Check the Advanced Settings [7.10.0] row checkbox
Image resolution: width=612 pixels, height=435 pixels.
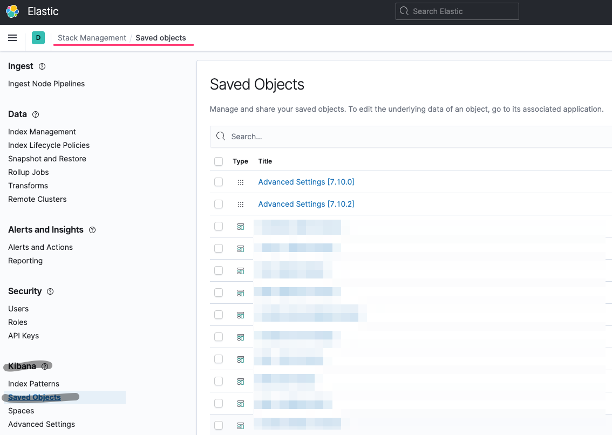[218, 182]
